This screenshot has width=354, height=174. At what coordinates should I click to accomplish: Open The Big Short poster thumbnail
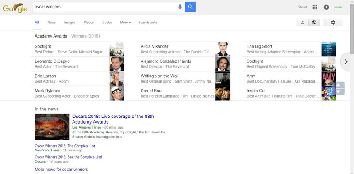329,49
